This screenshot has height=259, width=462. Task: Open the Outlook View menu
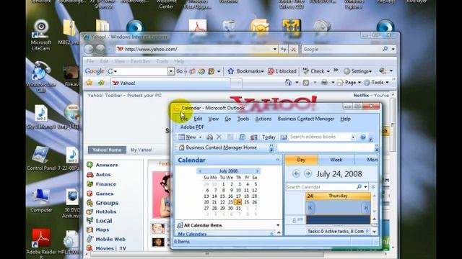pos(214,119)
